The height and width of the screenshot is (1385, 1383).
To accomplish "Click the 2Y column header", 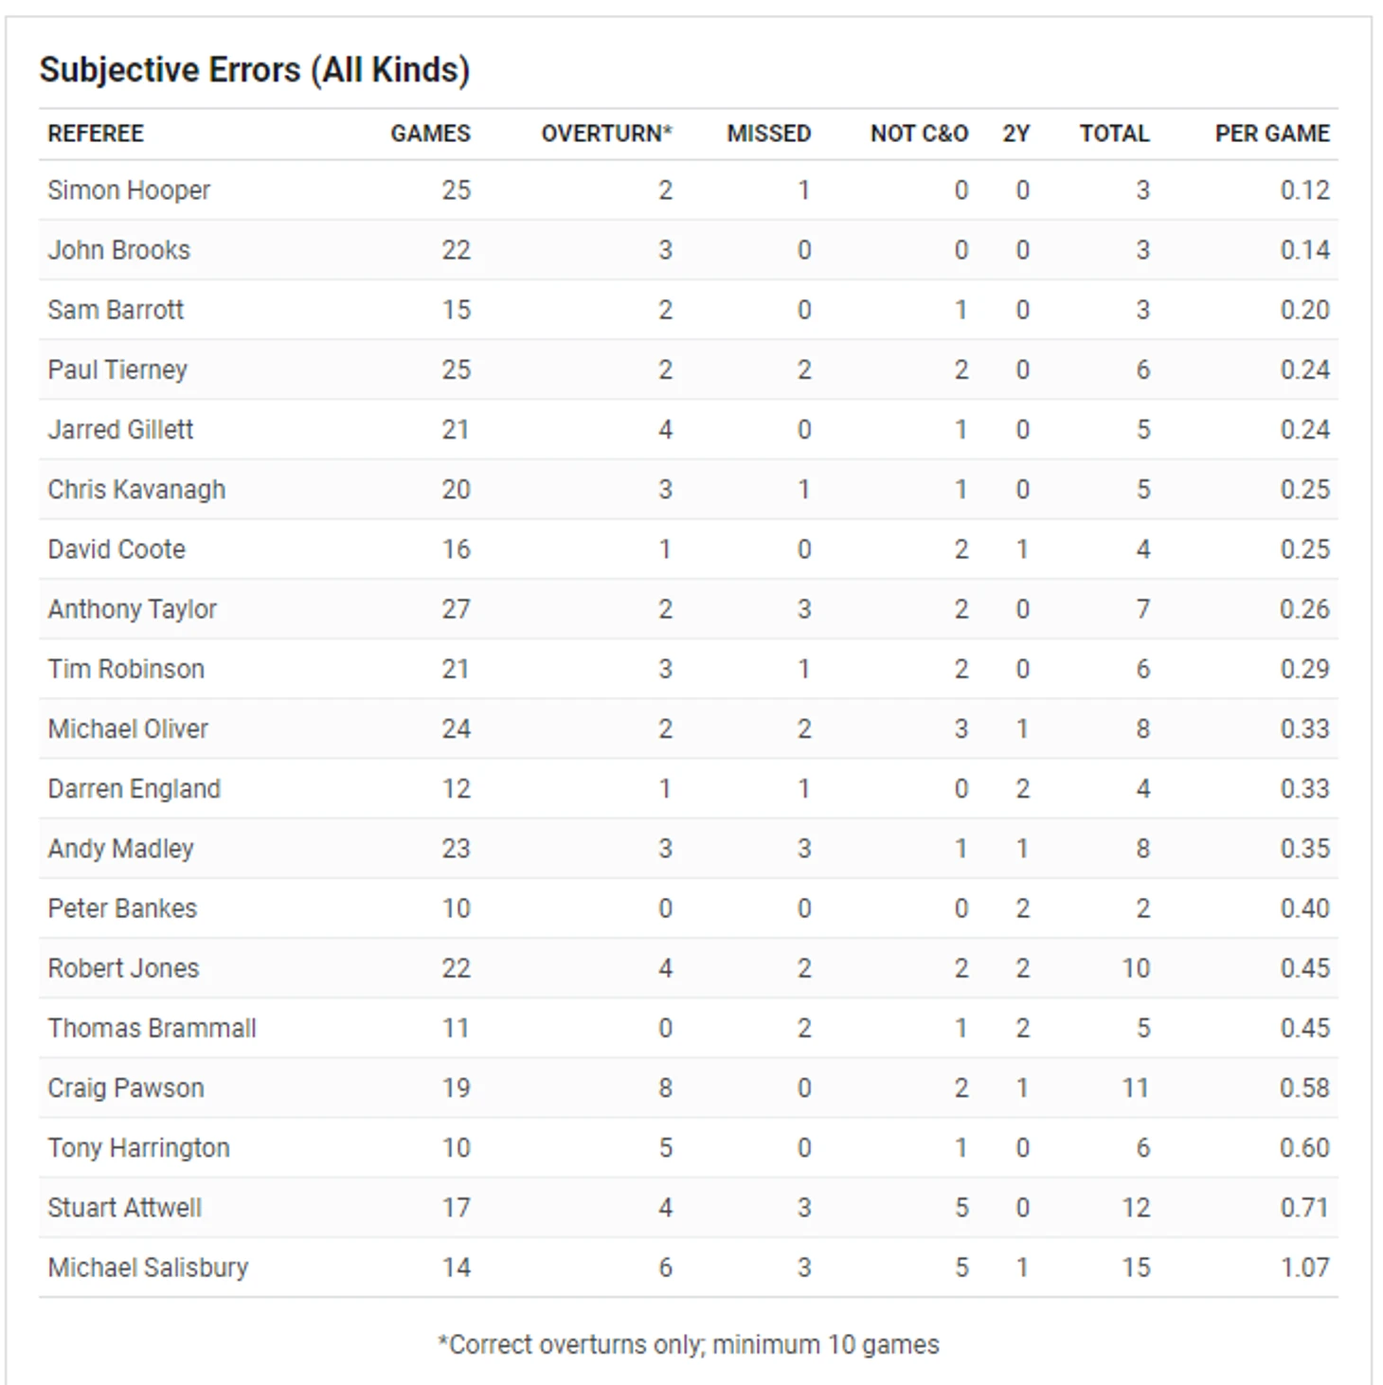I will click(x=1015, y=134).
